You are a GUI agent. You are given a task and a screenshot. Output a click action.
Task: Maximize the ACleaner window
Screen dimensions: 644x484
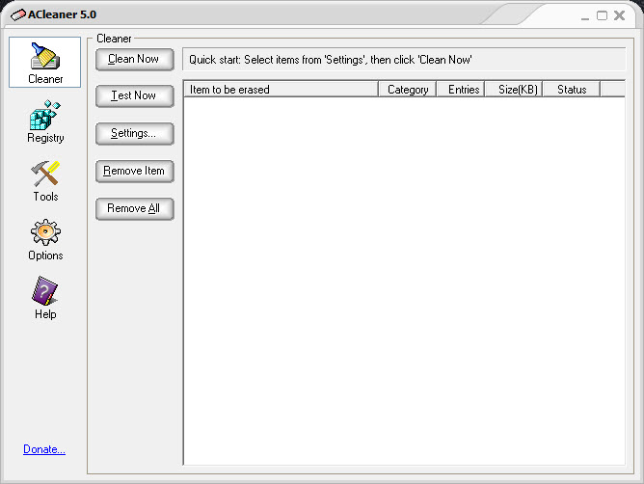click(603, 15)
